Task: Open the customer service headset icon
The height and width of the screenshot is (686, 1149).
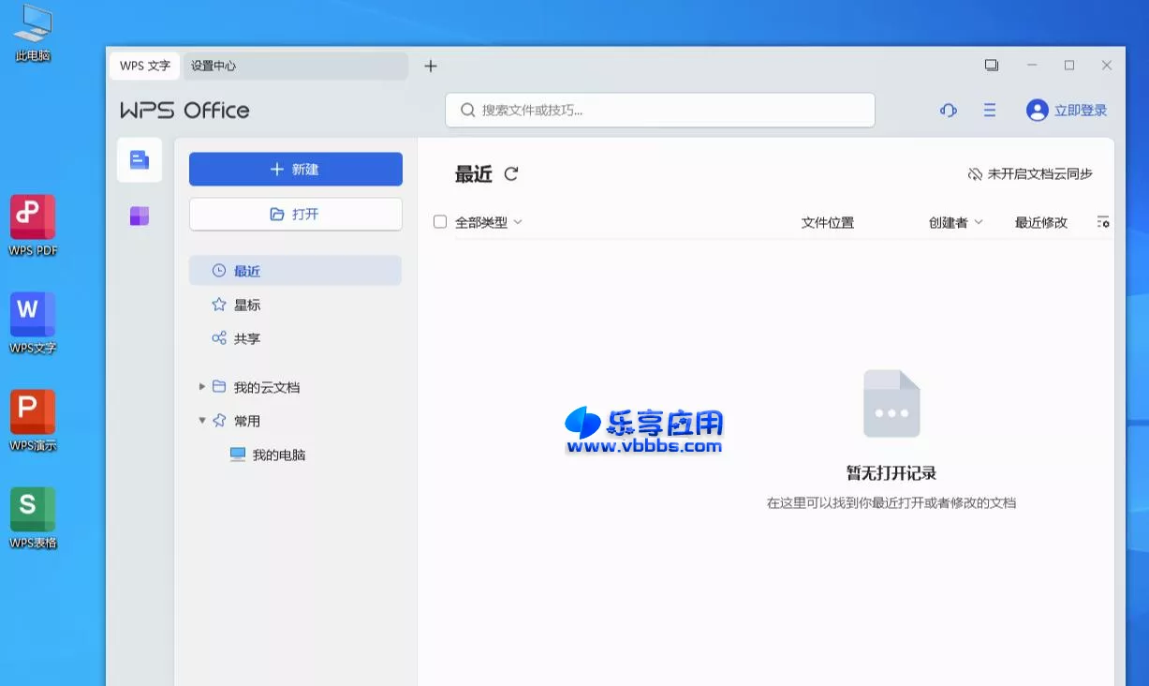Action: pos(948,110)
